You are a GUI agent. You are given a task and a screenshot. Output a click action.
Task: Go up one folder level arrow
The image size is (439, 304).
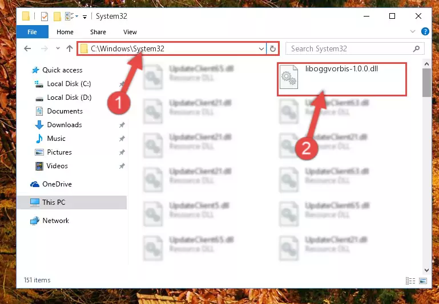click(x=70, y=48)
